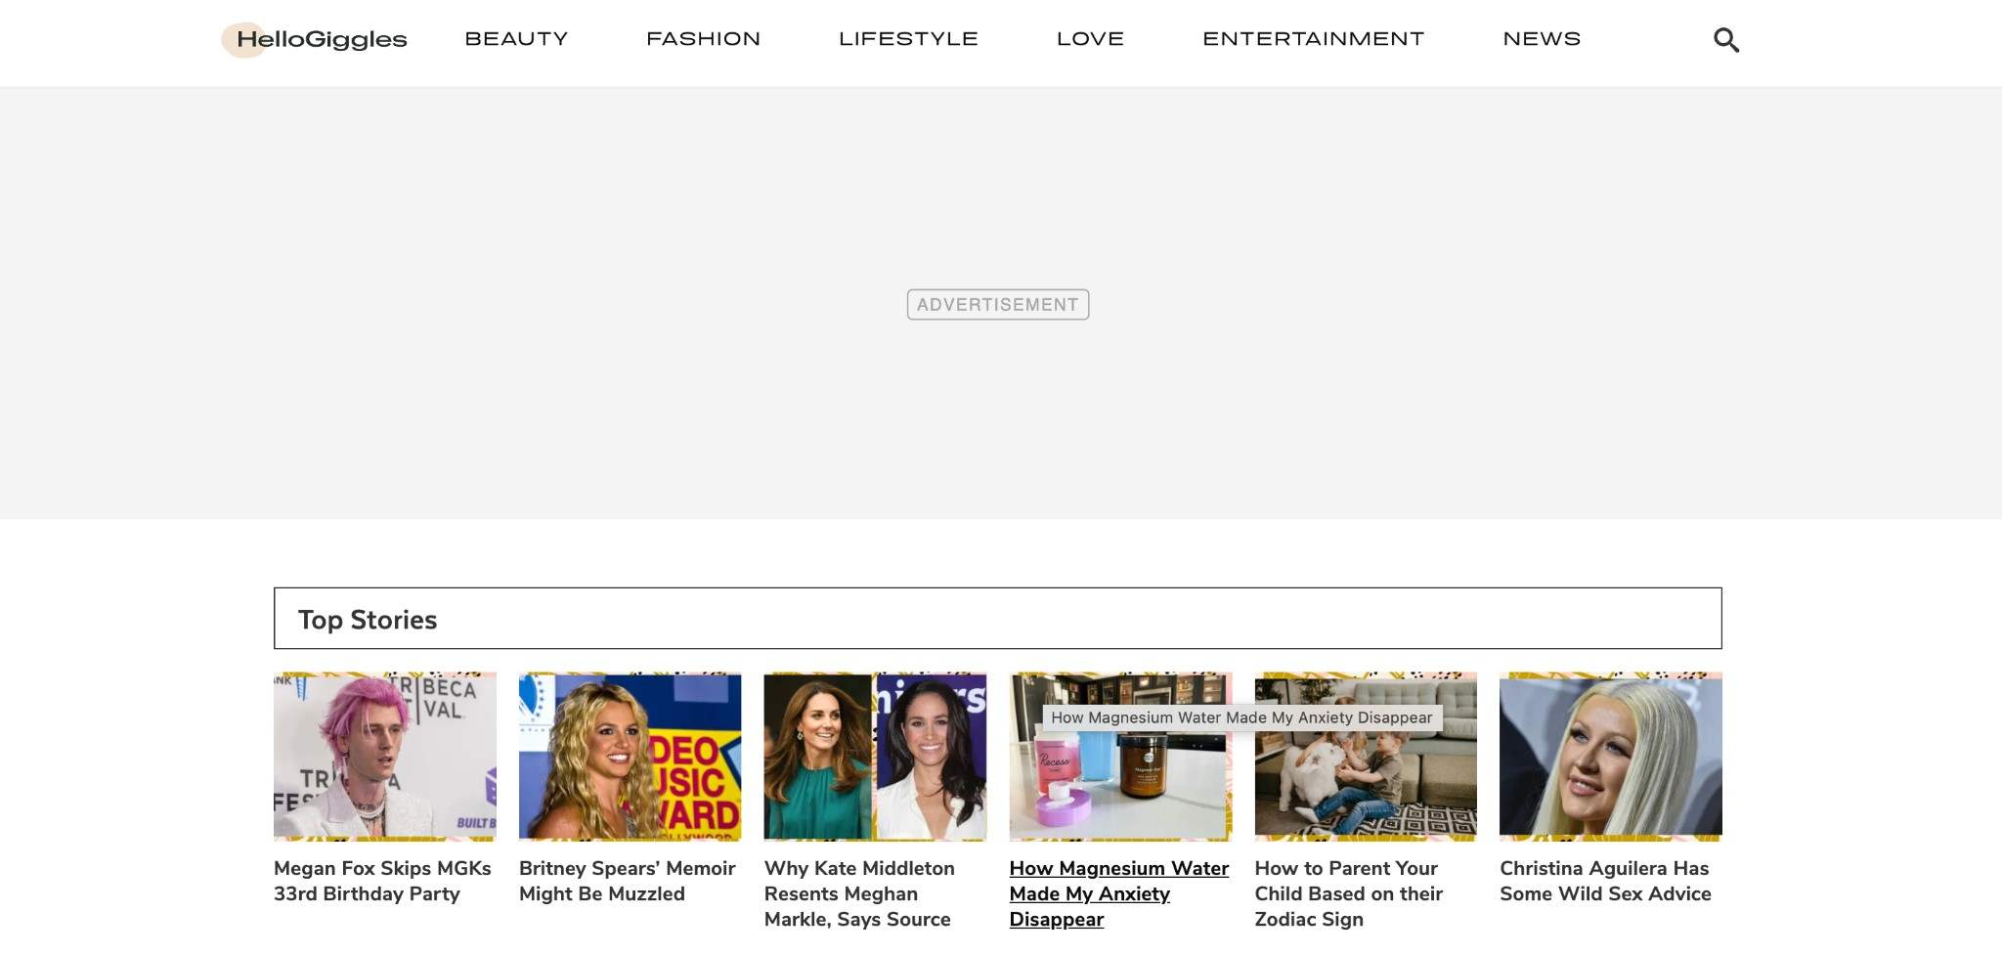This screenshot has height=955, width=2002.
Task: Read Britney Spears' Memoir Might Be Muzzled
Action: pyautogui.click(x=627, y=881)
